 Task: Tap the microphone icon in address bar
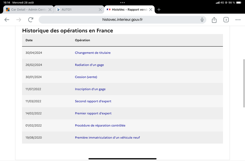point(202,20)
